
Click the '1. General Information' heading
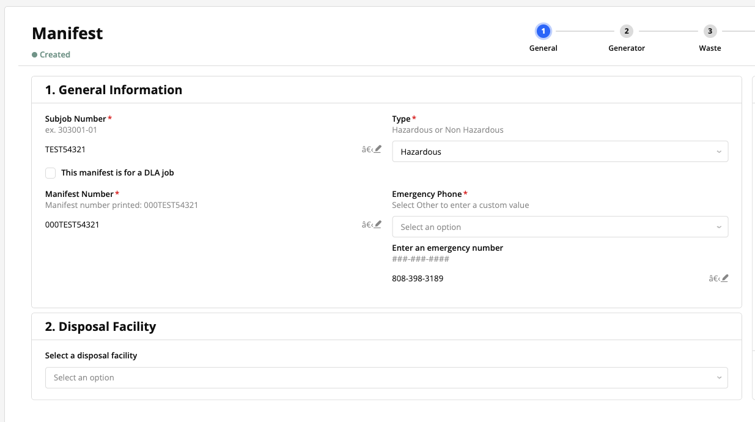click(114, 90)
